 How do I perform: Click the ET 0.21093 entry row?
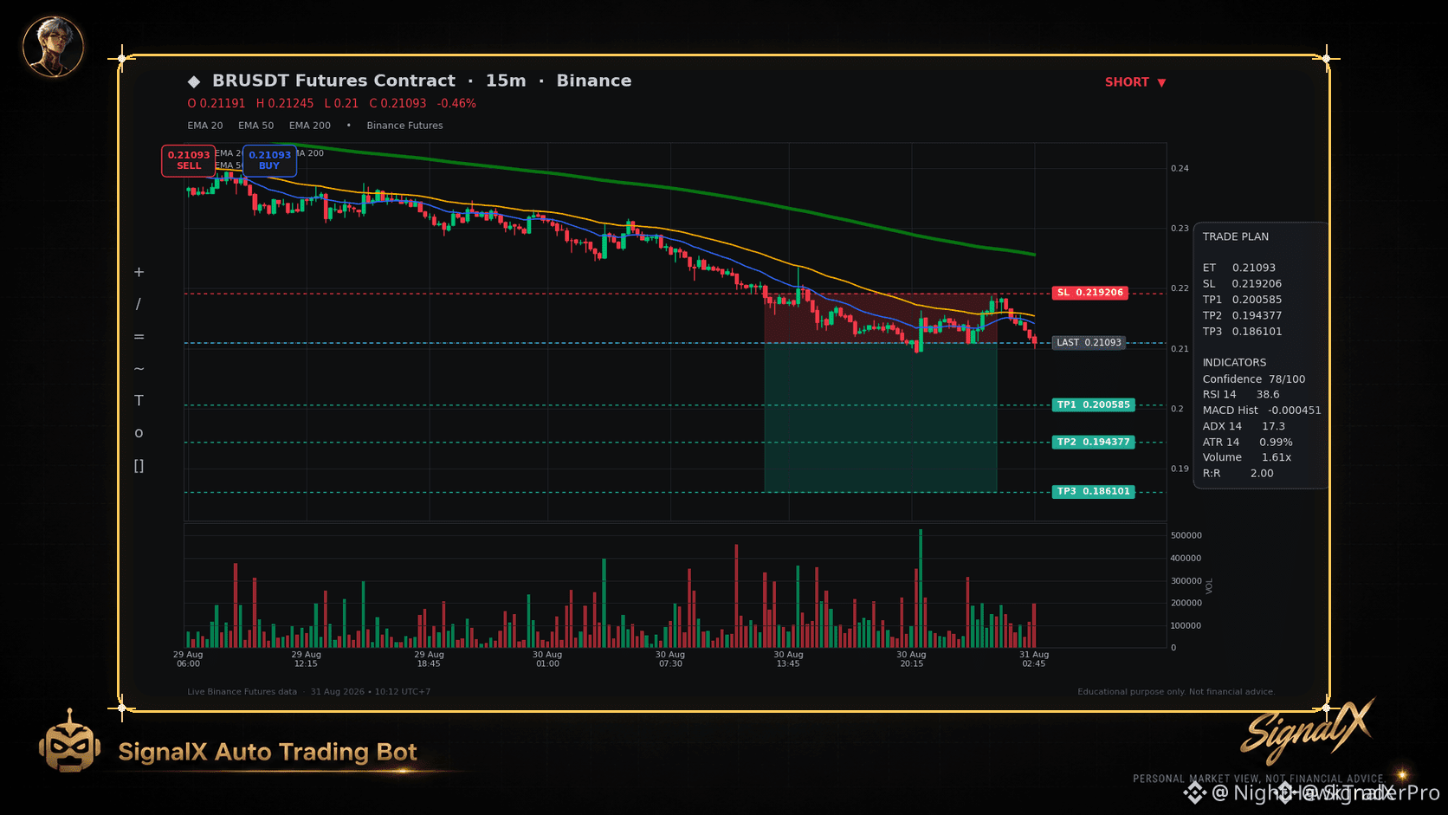(1238, 268)
